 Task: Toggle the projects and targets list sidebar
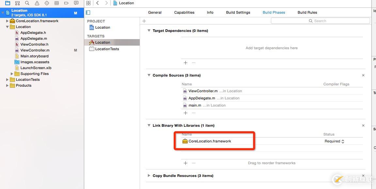[x=88, y=12]
